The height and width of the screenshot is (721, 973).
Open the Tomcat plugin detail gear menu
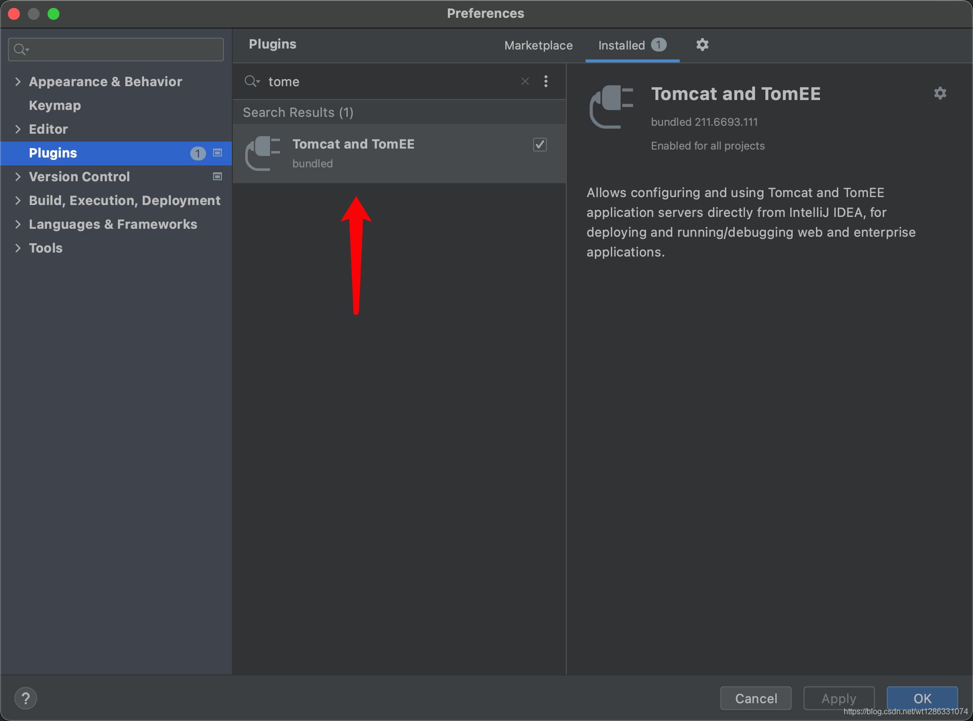(x=940, y=93)
